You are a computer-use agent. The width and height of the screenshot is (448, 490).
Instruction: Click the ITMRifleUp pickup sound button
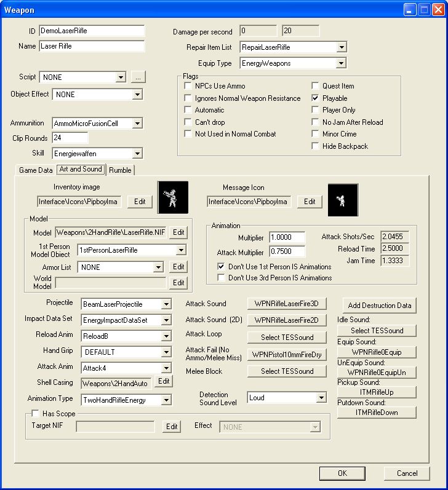377,392
